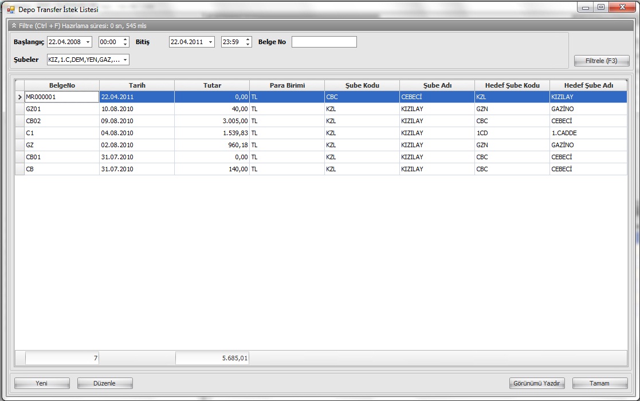The height and width of the screenshot is (401, 640).
Task: Select the CB document cell
Action: click(62, 170)
